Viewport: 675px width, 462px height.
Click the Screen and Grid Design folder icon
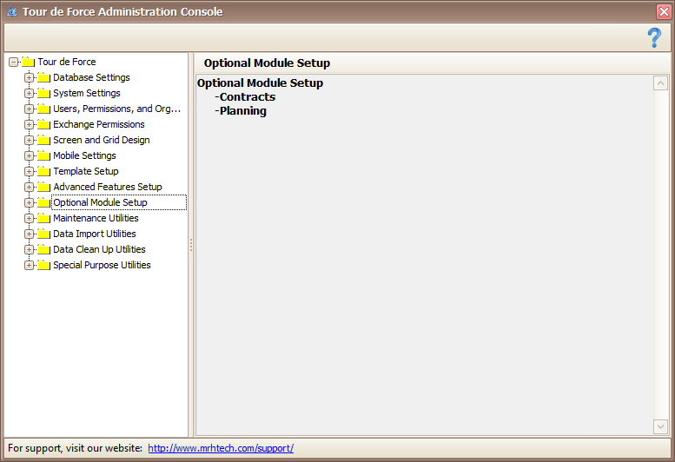click(44, 140)
